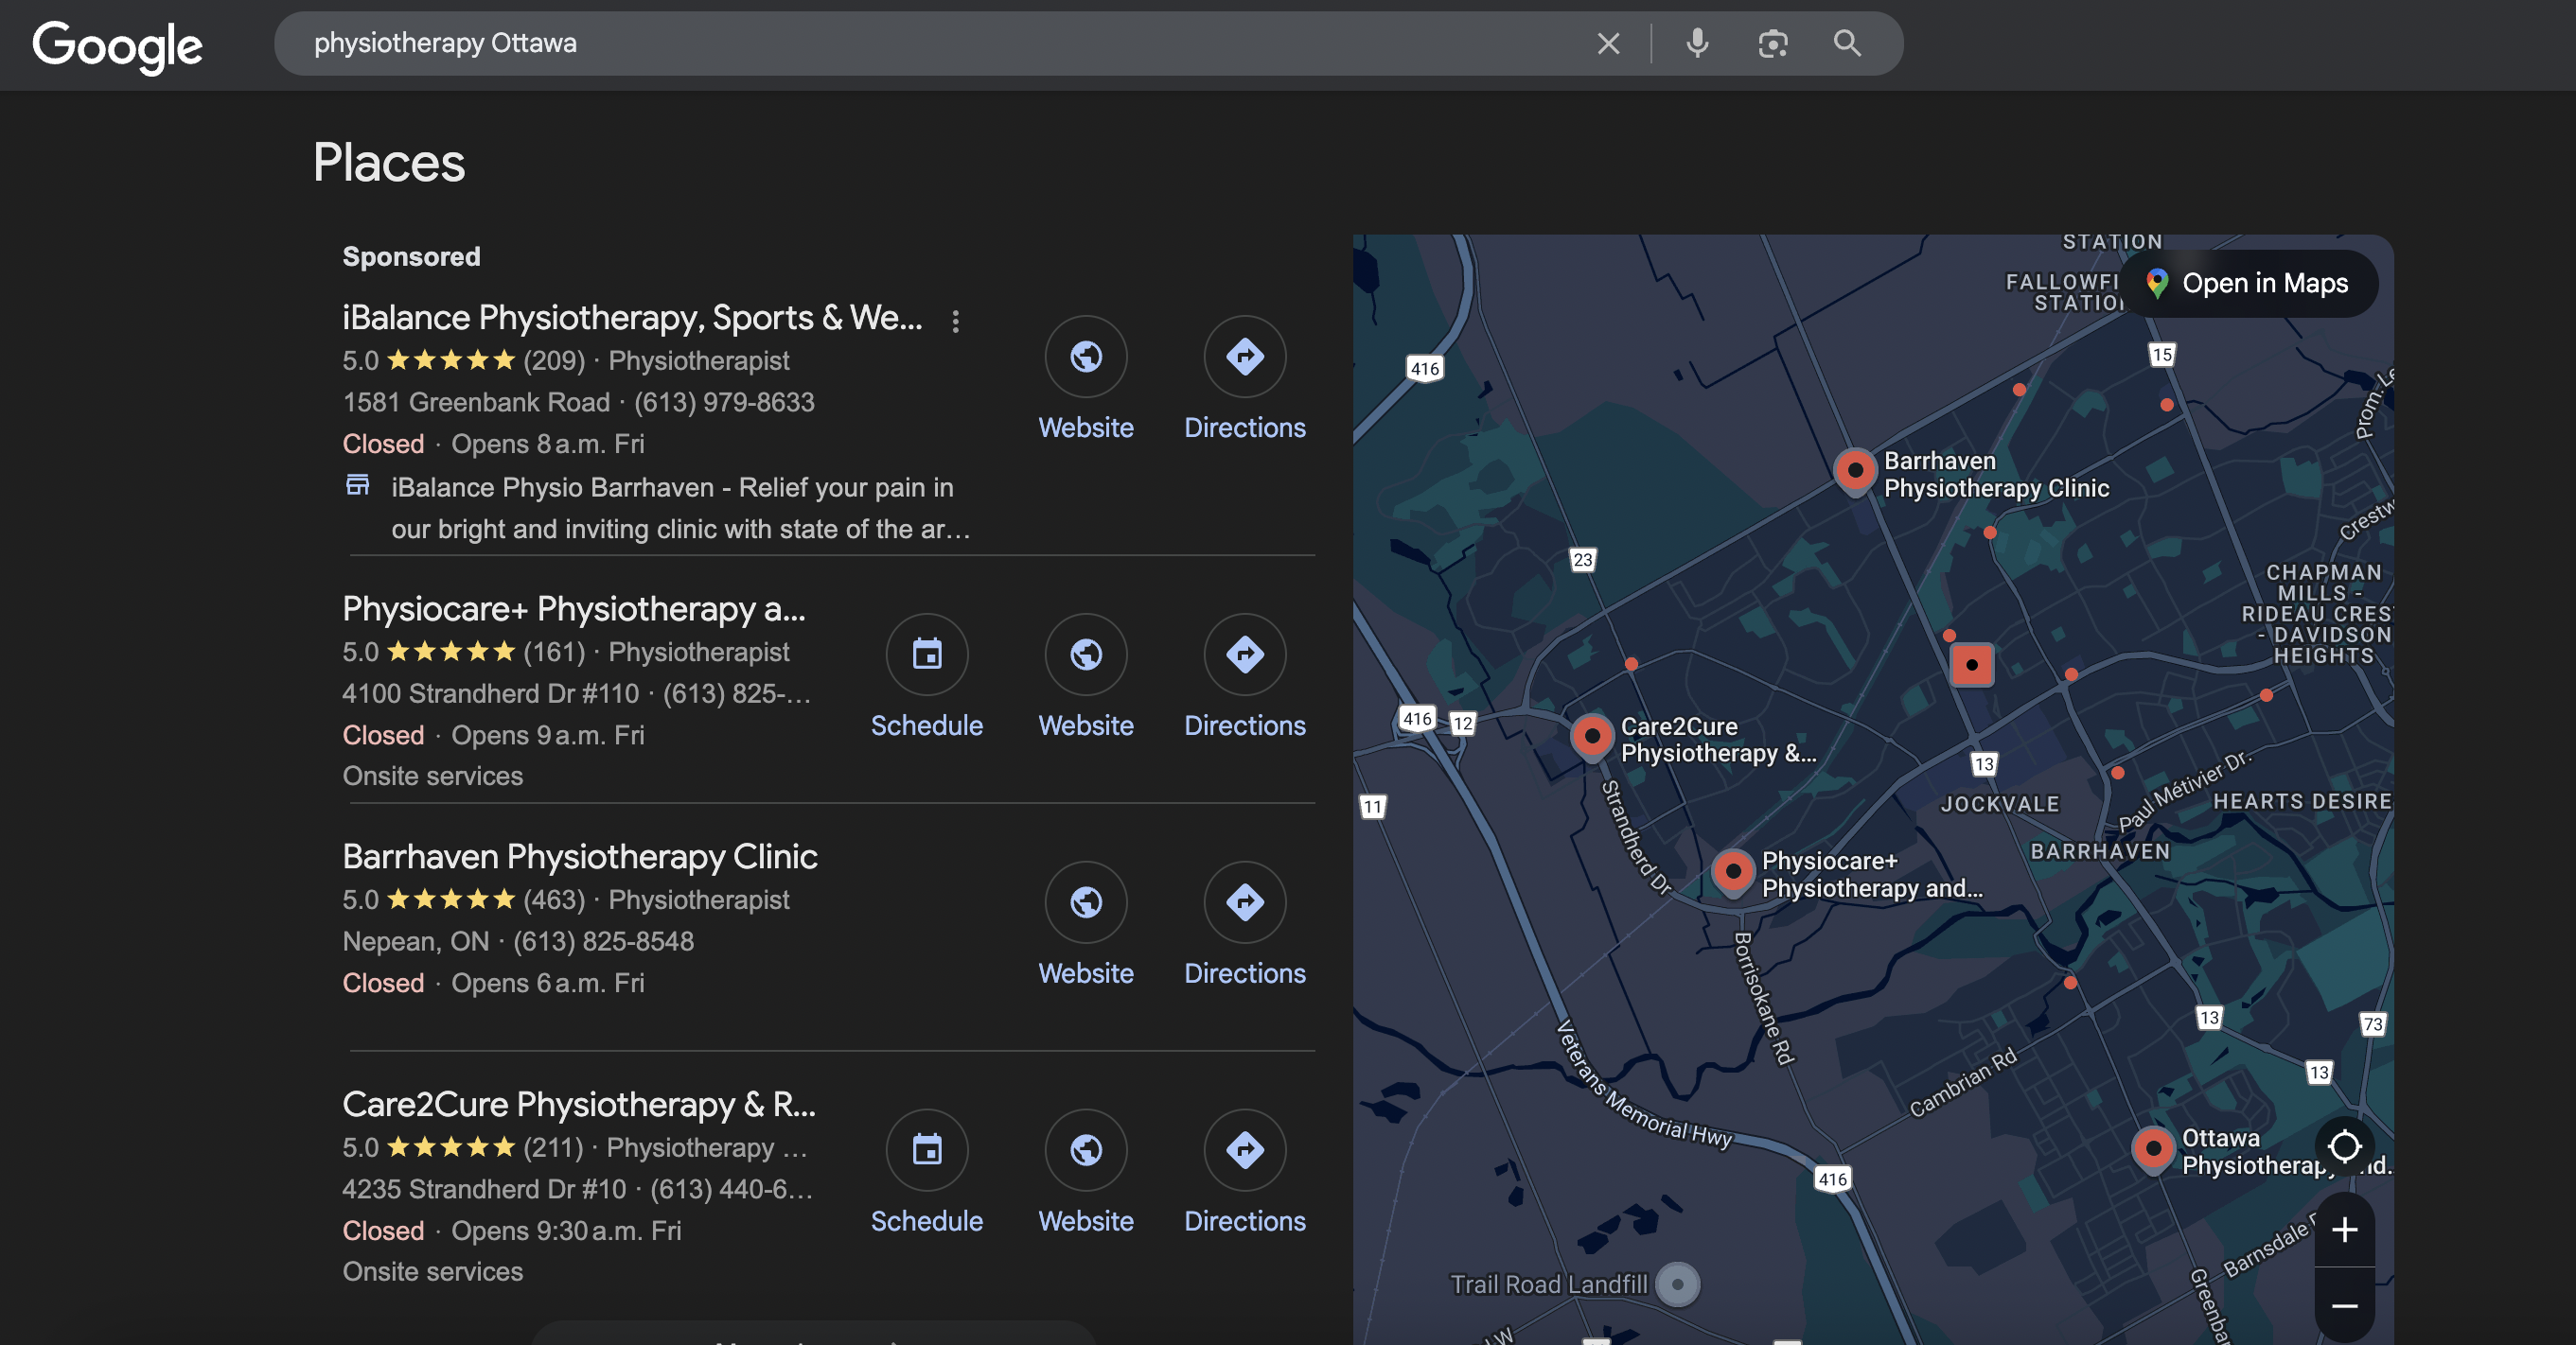Get directions to Physiocare+ Physiotherapy
Image resolution: width=2576 pixels, height=1345 pixels.
click(x=1244, y=655)
